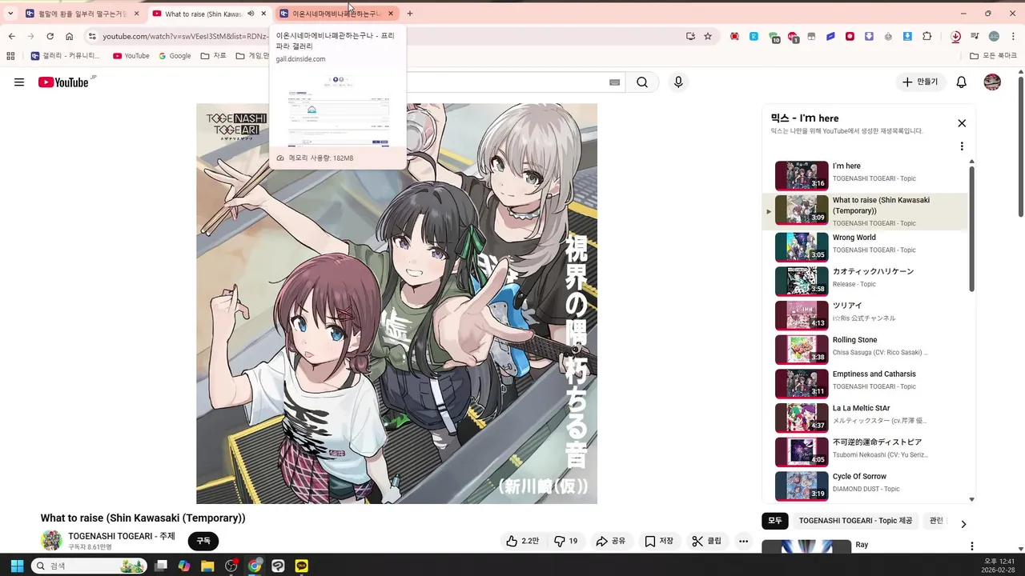This screenshot has height=576, width=1025.
Task: Close the mix playlist panel
Action: 962,123
